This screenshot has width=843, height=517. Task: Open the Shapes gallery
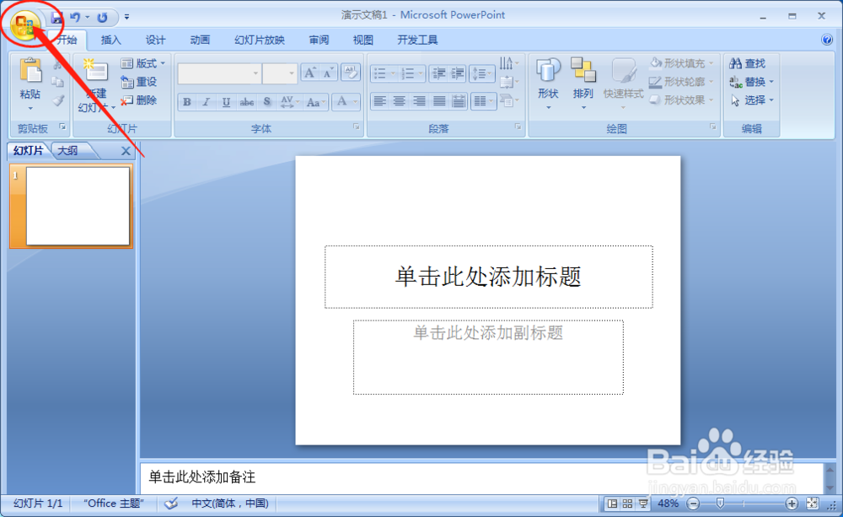pos(548,83)
